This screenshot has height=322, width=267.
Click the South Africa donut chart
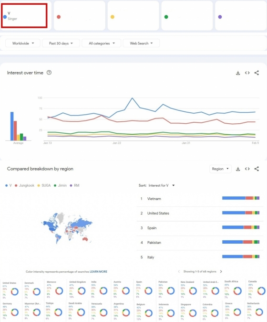click(x=237, y=291)
